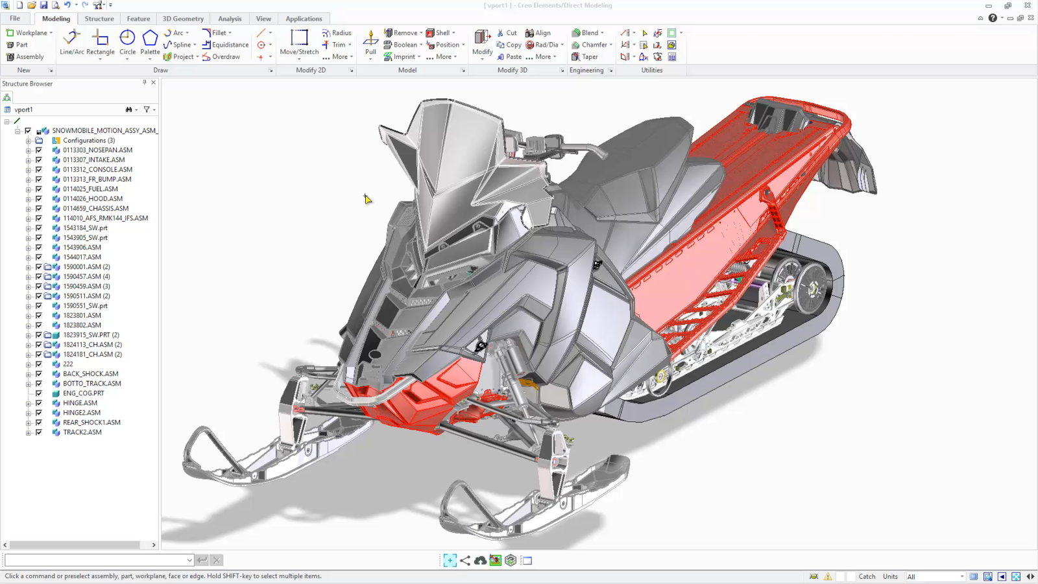Expand the Configurations tree node
This screenshot has height=584, width=1038.
(x=27, y=140)
